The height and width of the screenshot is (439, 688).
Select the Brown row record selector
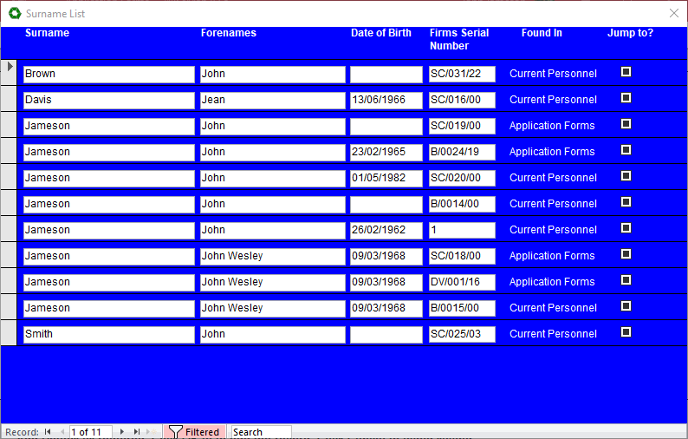[9, 73]
